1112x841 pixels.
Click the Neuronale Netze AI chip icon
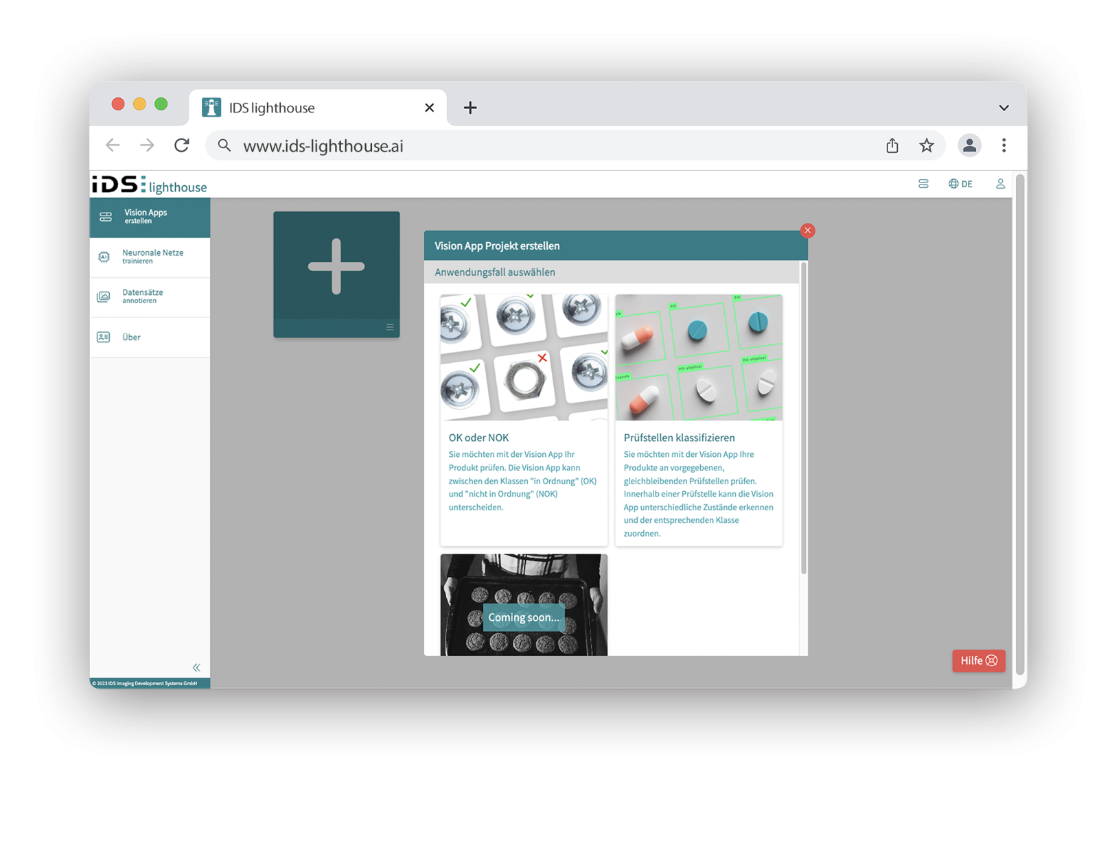(x=104, y=257)
